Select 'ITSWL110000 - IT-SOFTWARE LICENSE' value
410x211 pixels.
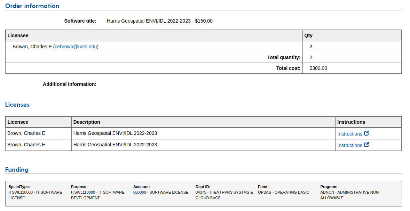point(35,195)
